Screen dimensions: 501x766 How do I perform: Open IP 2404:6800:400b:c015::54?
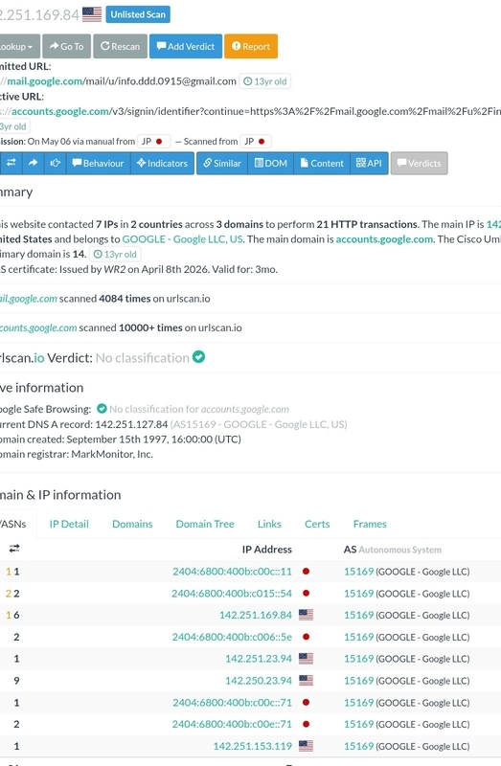click(x=232, y=594)
